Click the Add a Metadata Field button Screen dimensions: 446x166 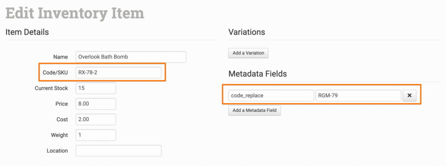[254, 111]
